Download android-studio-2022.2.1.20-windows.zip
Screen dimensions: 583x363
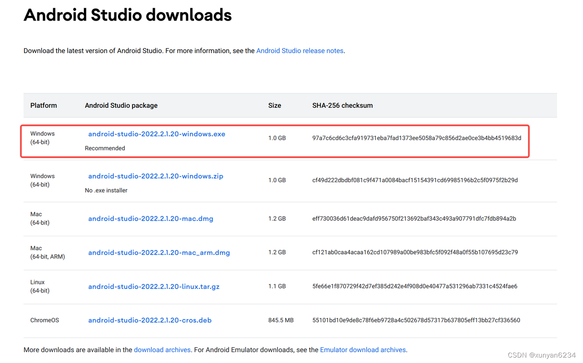[156, 176]
